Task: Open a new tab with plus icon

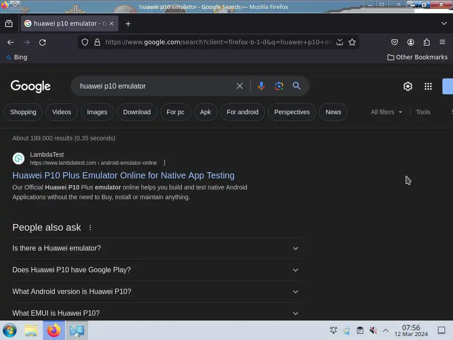Action: pos(128,24)
